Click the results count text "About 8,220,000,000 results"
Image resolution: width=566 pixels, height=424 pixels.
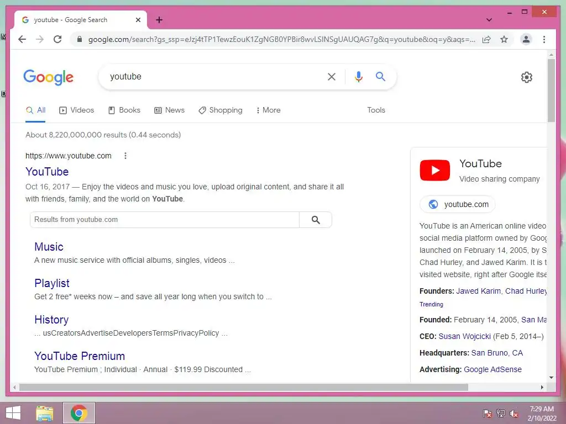[76, 135]
